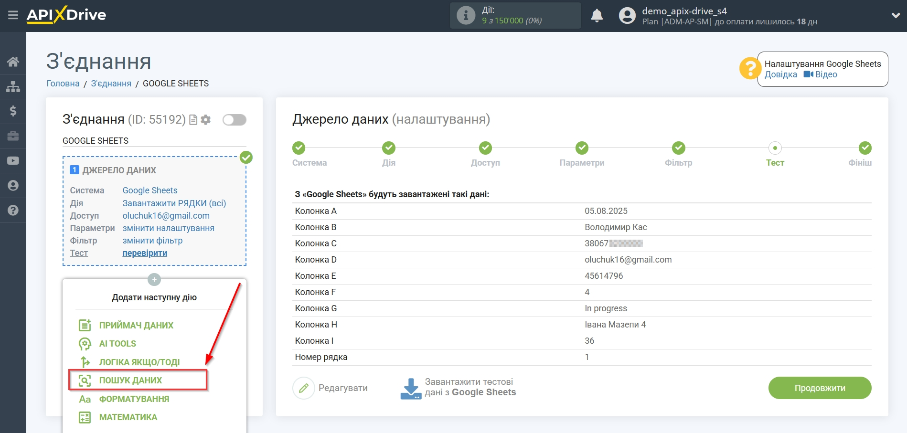Click змінити налаштування link
The image size is (907, 433).
click(x=169, y=228)
